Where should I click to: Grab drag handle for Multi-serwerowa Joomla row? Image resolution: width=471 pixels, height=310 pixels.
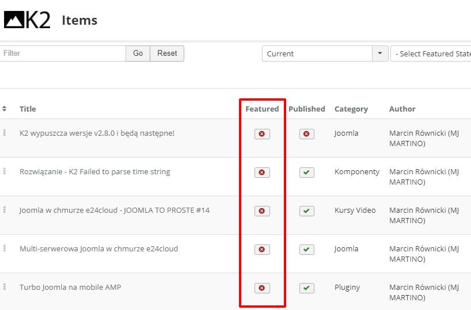[5, 248]
